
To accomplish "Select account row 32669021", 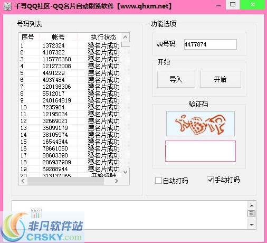I will [x=70, y=121].
